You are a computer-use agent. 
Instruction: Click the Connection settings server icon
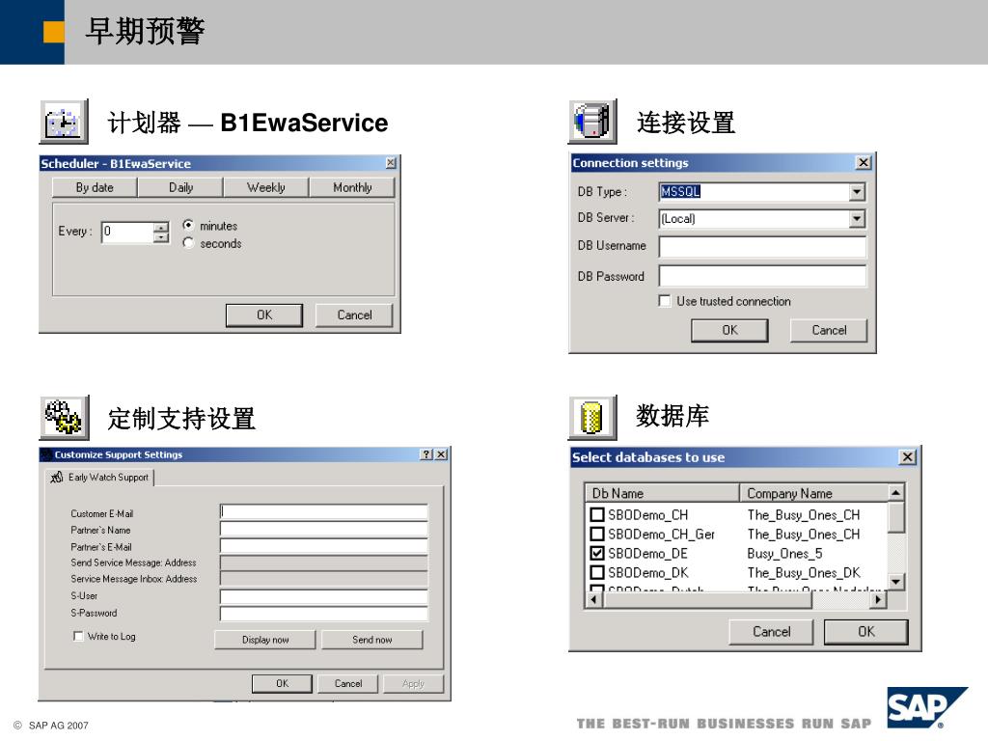[592, 121]
